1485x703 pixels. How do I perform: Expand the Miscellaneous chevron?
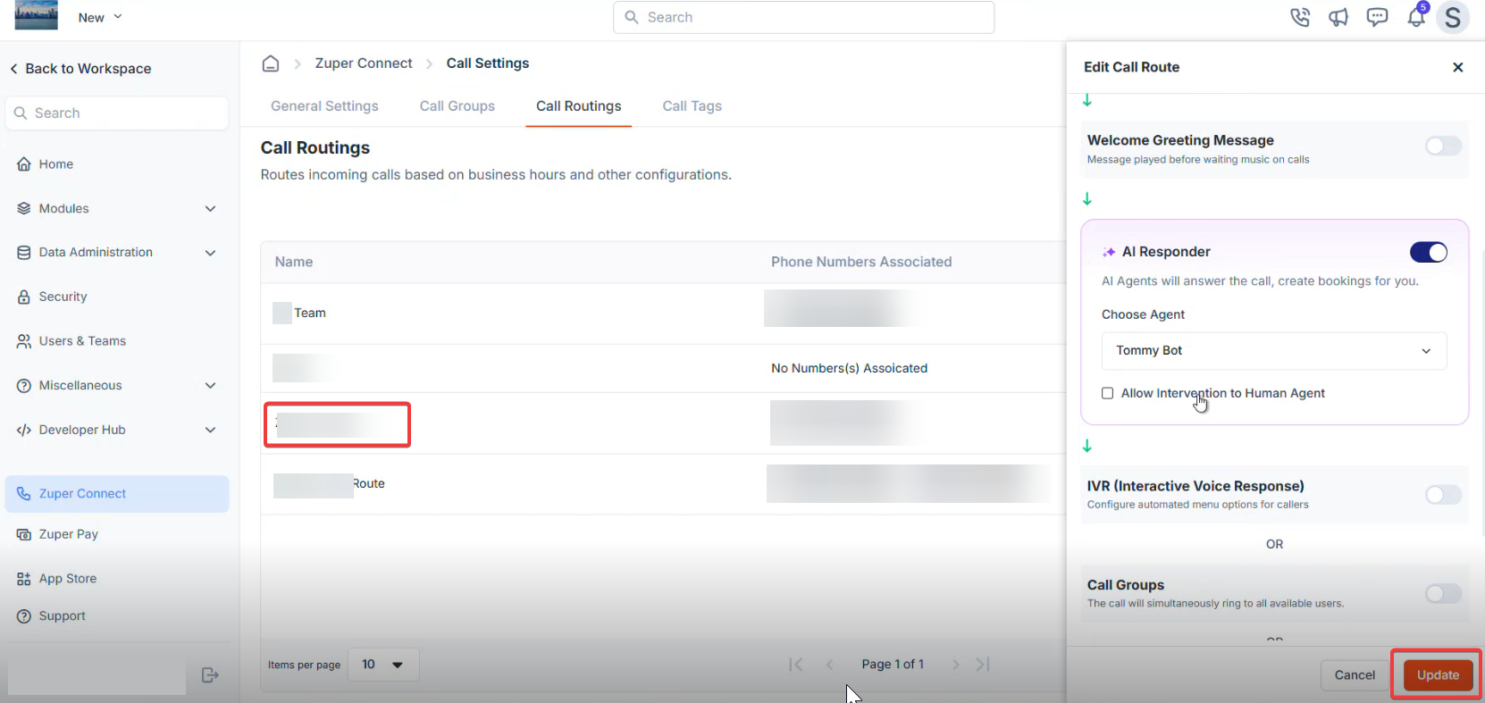click(x=211, y=386)
